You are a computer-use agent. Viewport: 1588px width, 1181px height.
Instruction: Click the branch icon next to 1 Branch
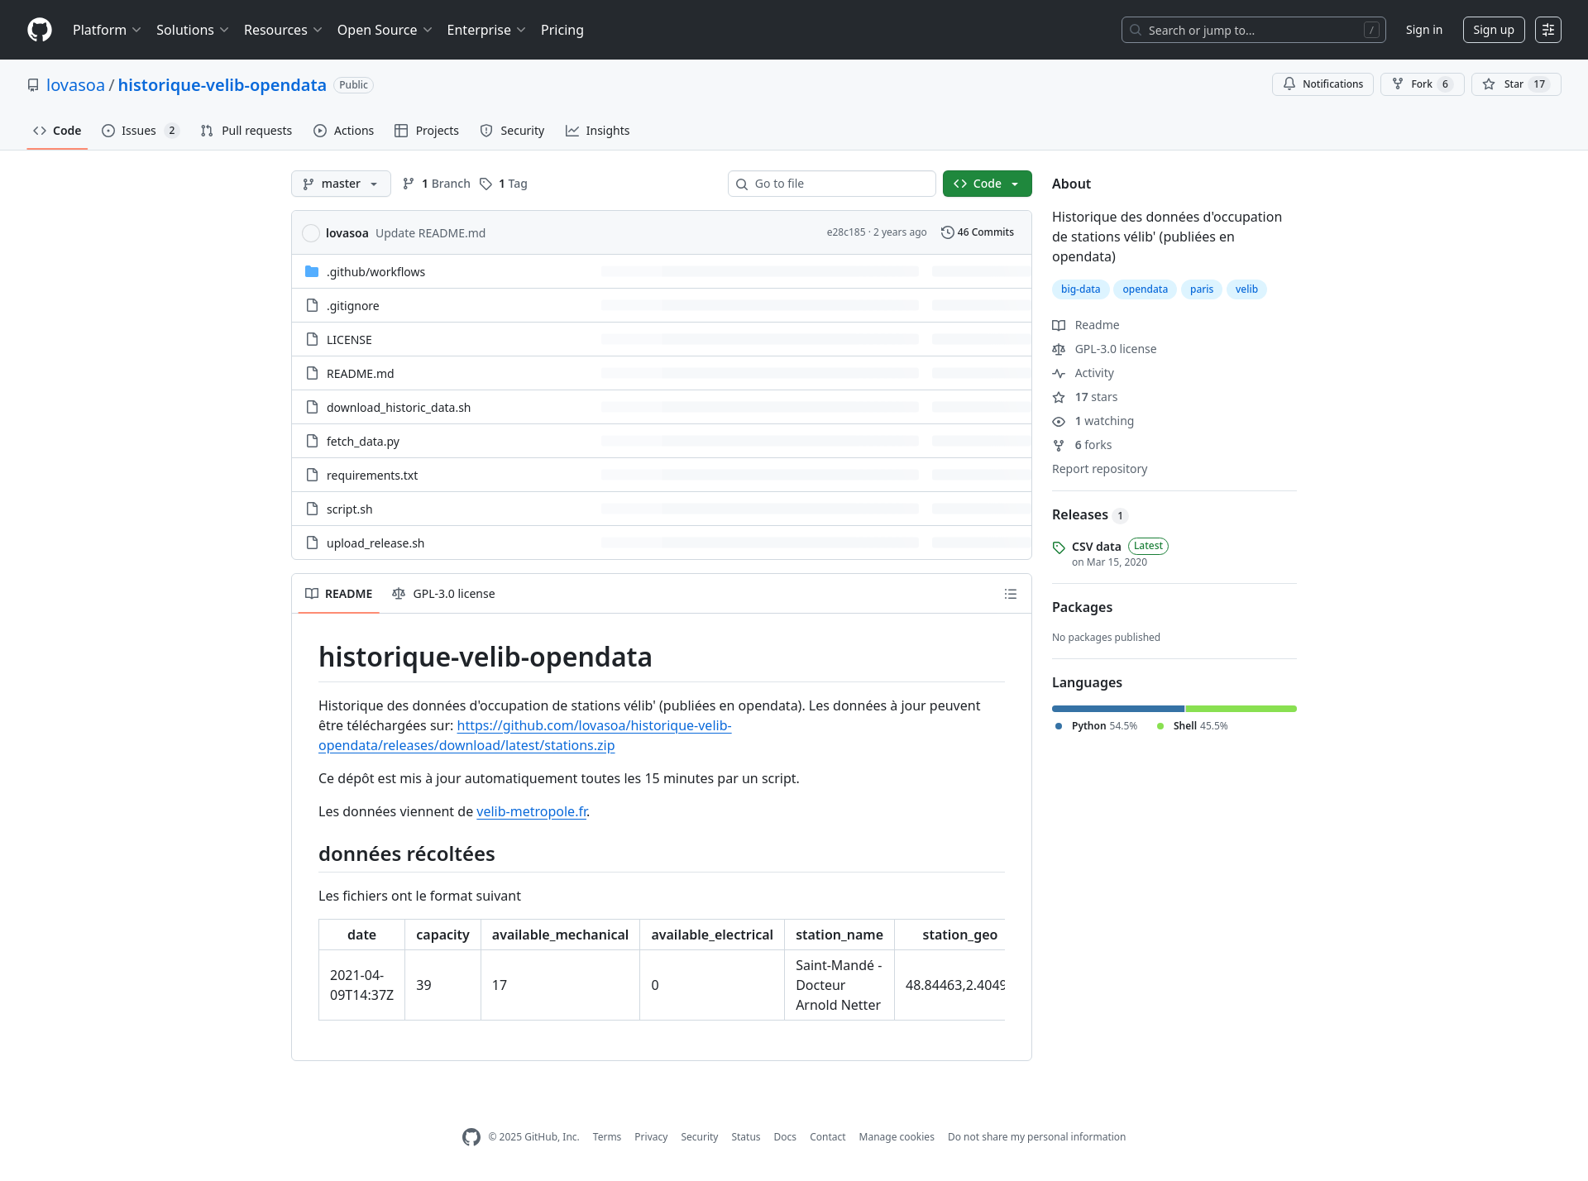(x=409, y=184)
